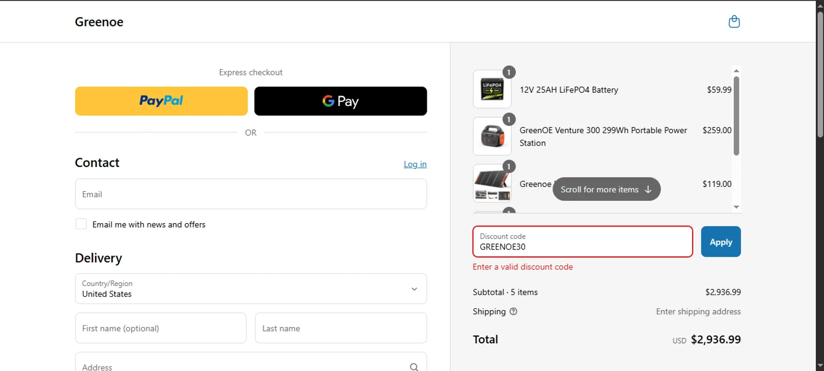This screenshot has height=371, width=824.
Task: Open the Greenoe store home link
Action: click(99, 22)
